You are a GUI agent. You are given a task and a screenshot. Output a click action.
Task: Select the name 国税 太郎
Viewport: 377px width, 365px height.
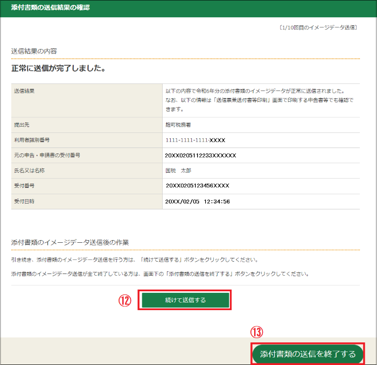178,170
